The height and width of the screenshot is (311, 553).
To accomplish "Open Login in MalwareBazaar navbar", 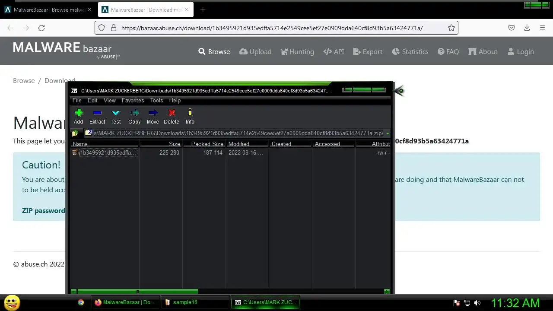I will (521, 51).
